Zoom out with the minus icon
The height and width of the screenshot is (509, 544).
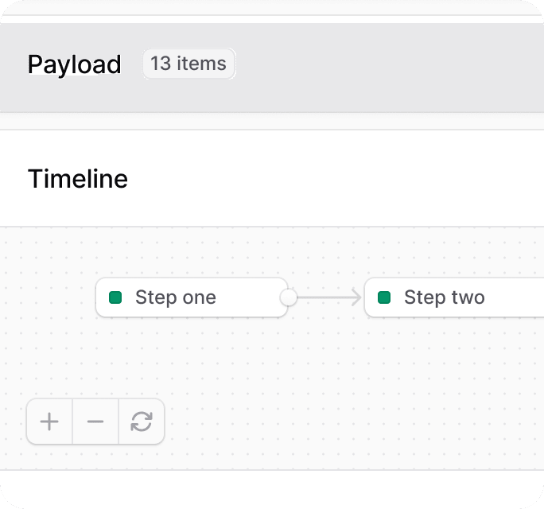(x=95, y=422)
